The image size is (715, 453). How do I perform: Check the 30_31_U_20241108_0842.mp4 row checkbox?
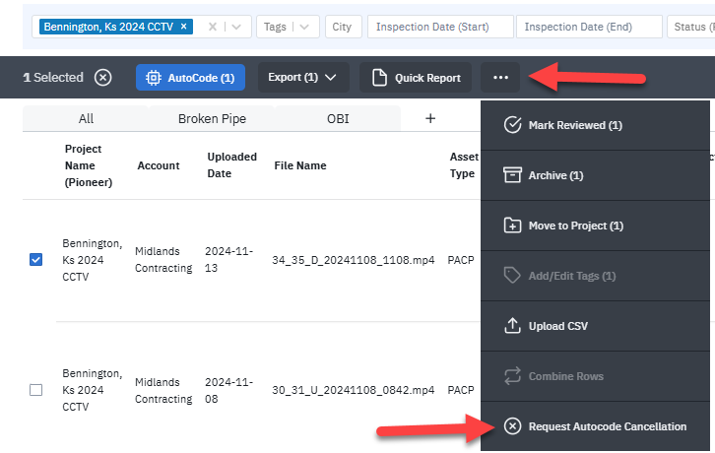pyautogui.click(x=36, y=390)
